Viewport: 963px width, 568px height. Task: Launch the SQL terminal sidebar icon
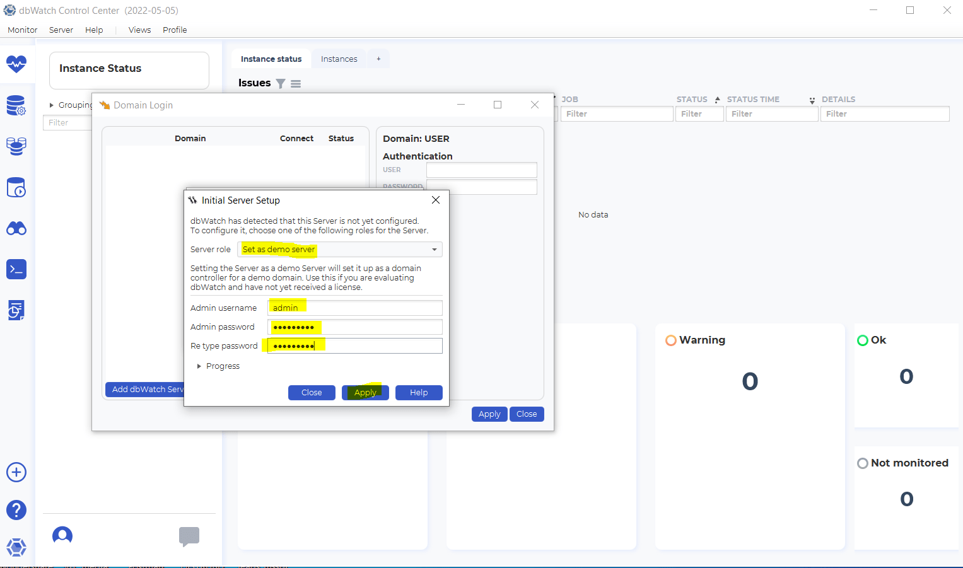coord(16,269)
